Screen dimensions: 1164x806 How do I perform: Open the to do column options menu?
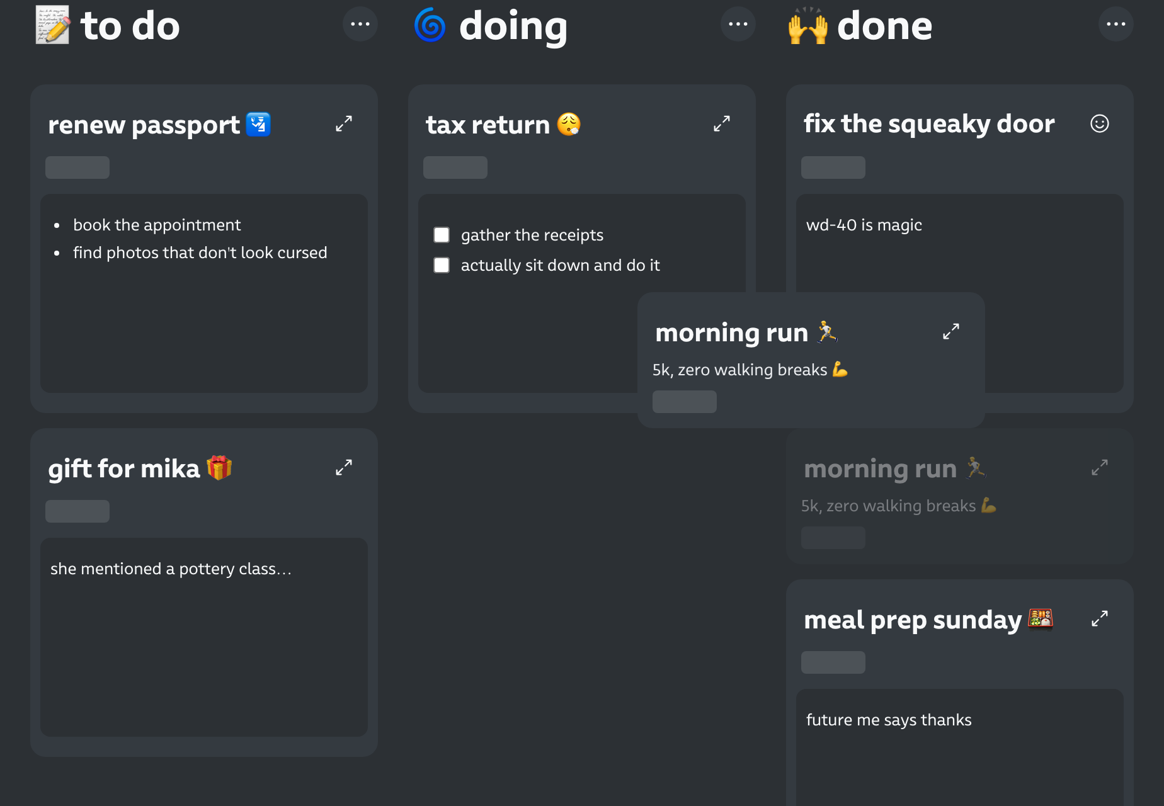click(360, 24)
